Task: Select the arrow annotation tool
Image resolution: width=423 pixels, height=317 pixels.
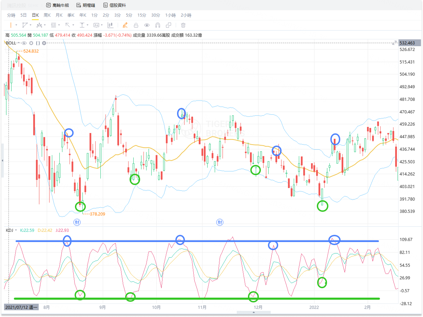Action: pos(68,25)
